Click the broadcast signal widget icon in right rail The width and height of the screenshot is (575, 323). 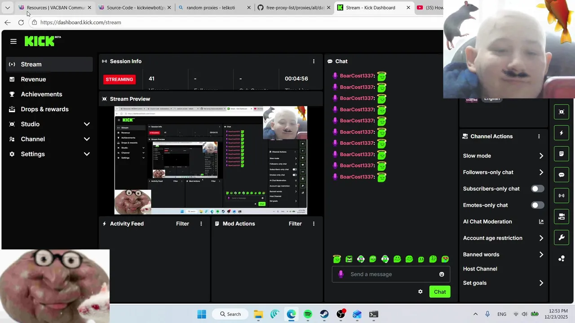[x=562, y=196]
